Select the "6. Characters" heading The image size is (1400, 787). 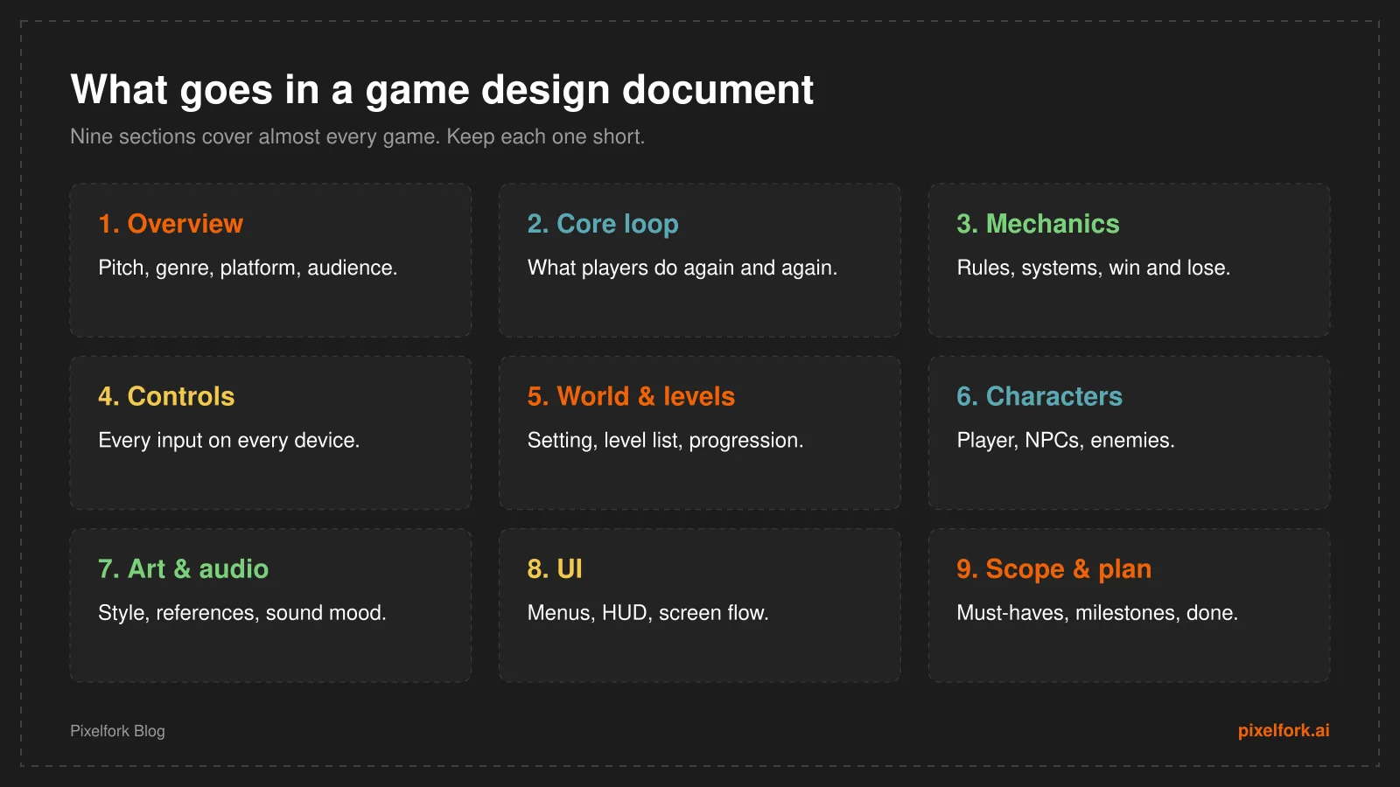pos(1039,396)
